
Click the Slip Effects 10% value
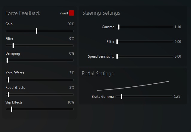pyautogui.click(x=71, y=102)
